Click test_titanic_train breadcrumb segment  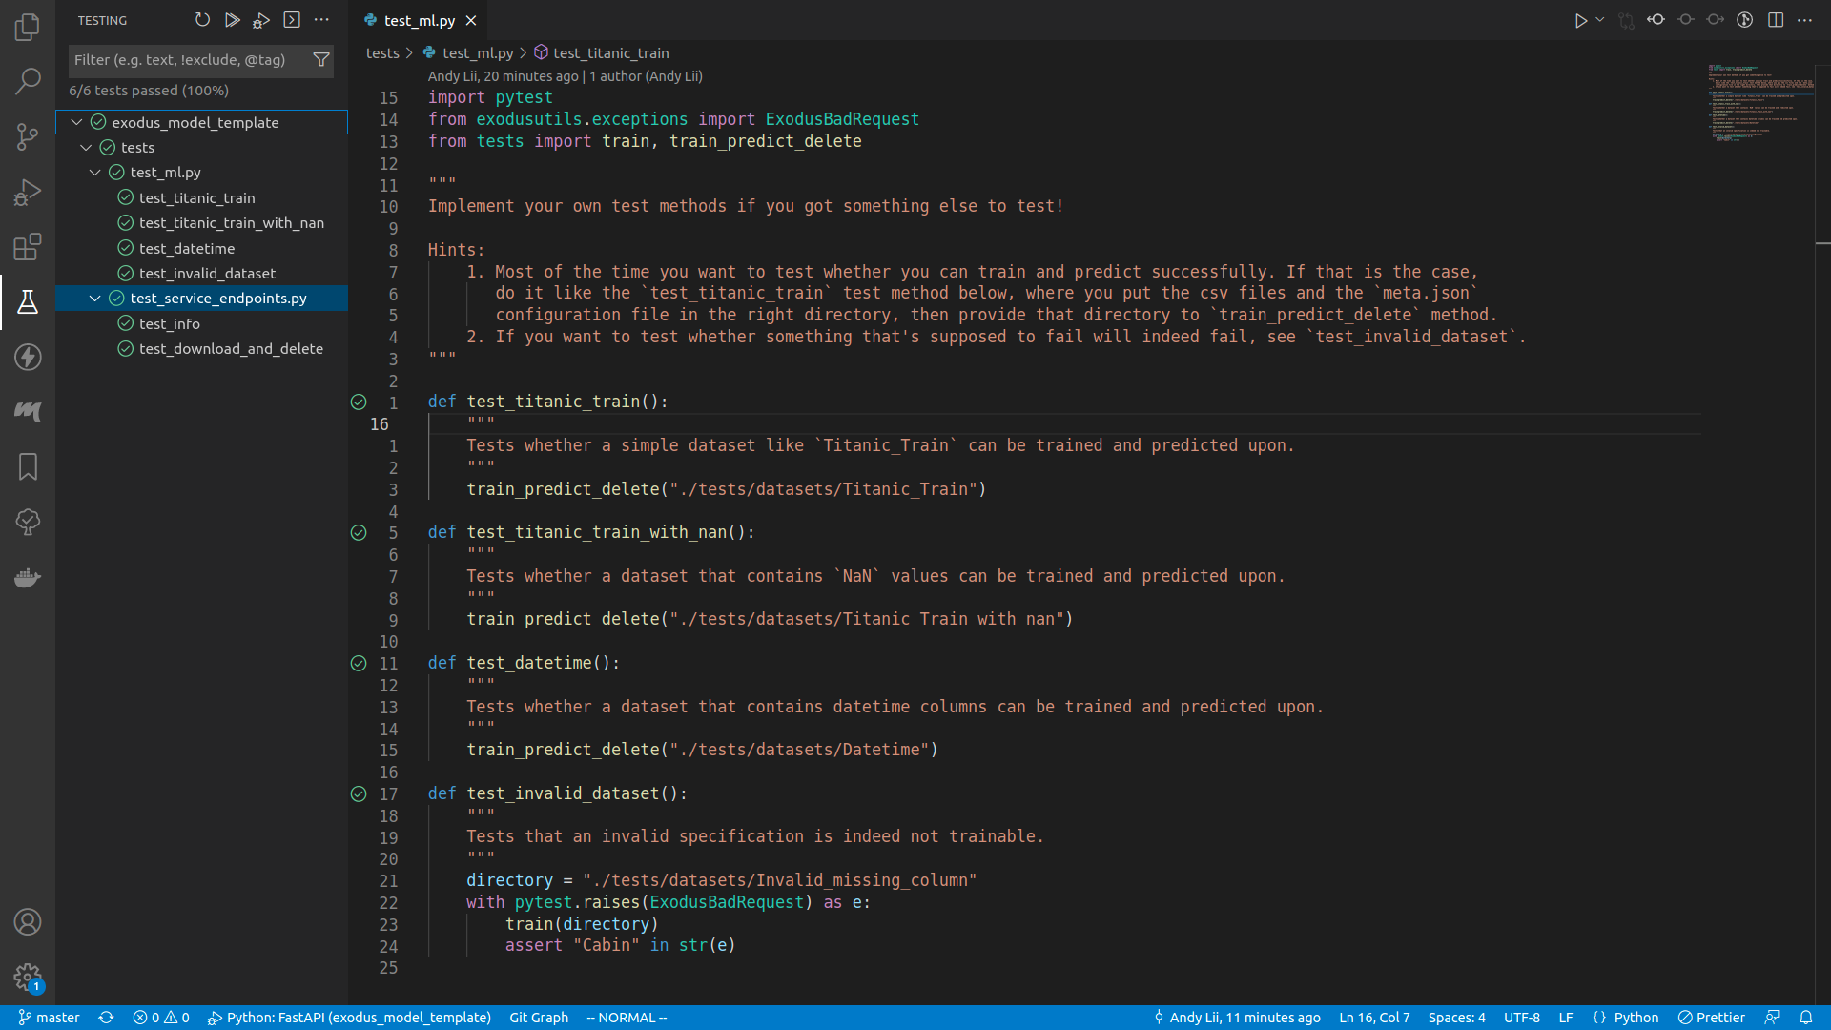pos(611,53)
